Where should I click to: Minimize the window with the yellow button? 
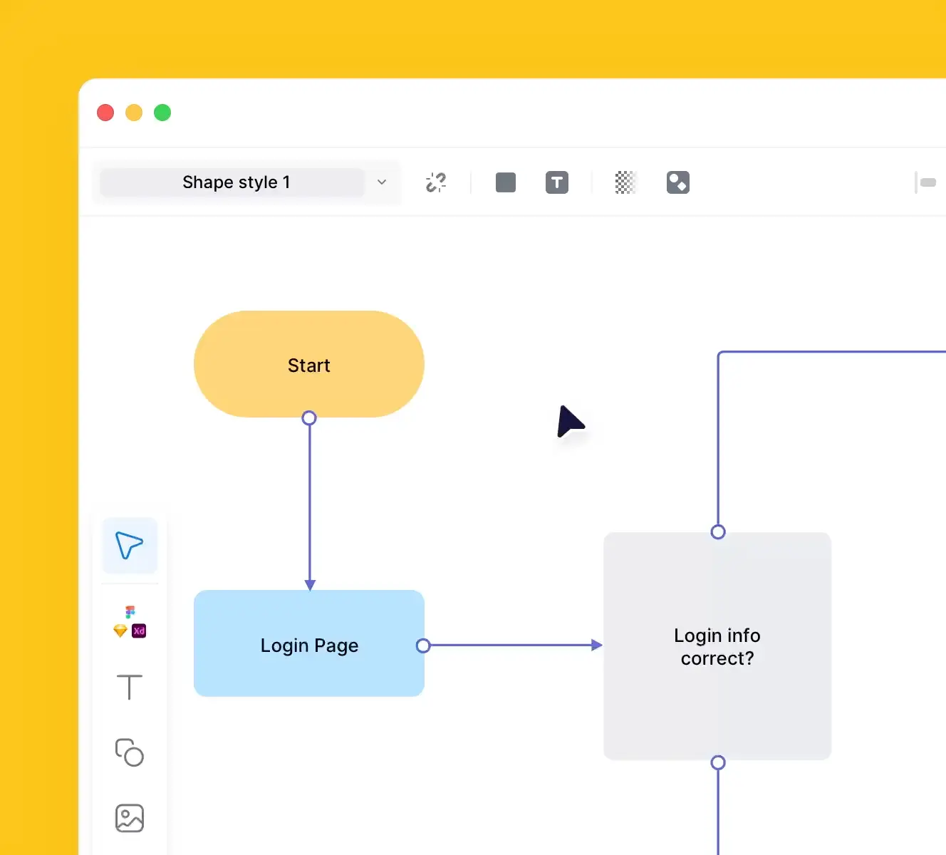pos(134,113)
